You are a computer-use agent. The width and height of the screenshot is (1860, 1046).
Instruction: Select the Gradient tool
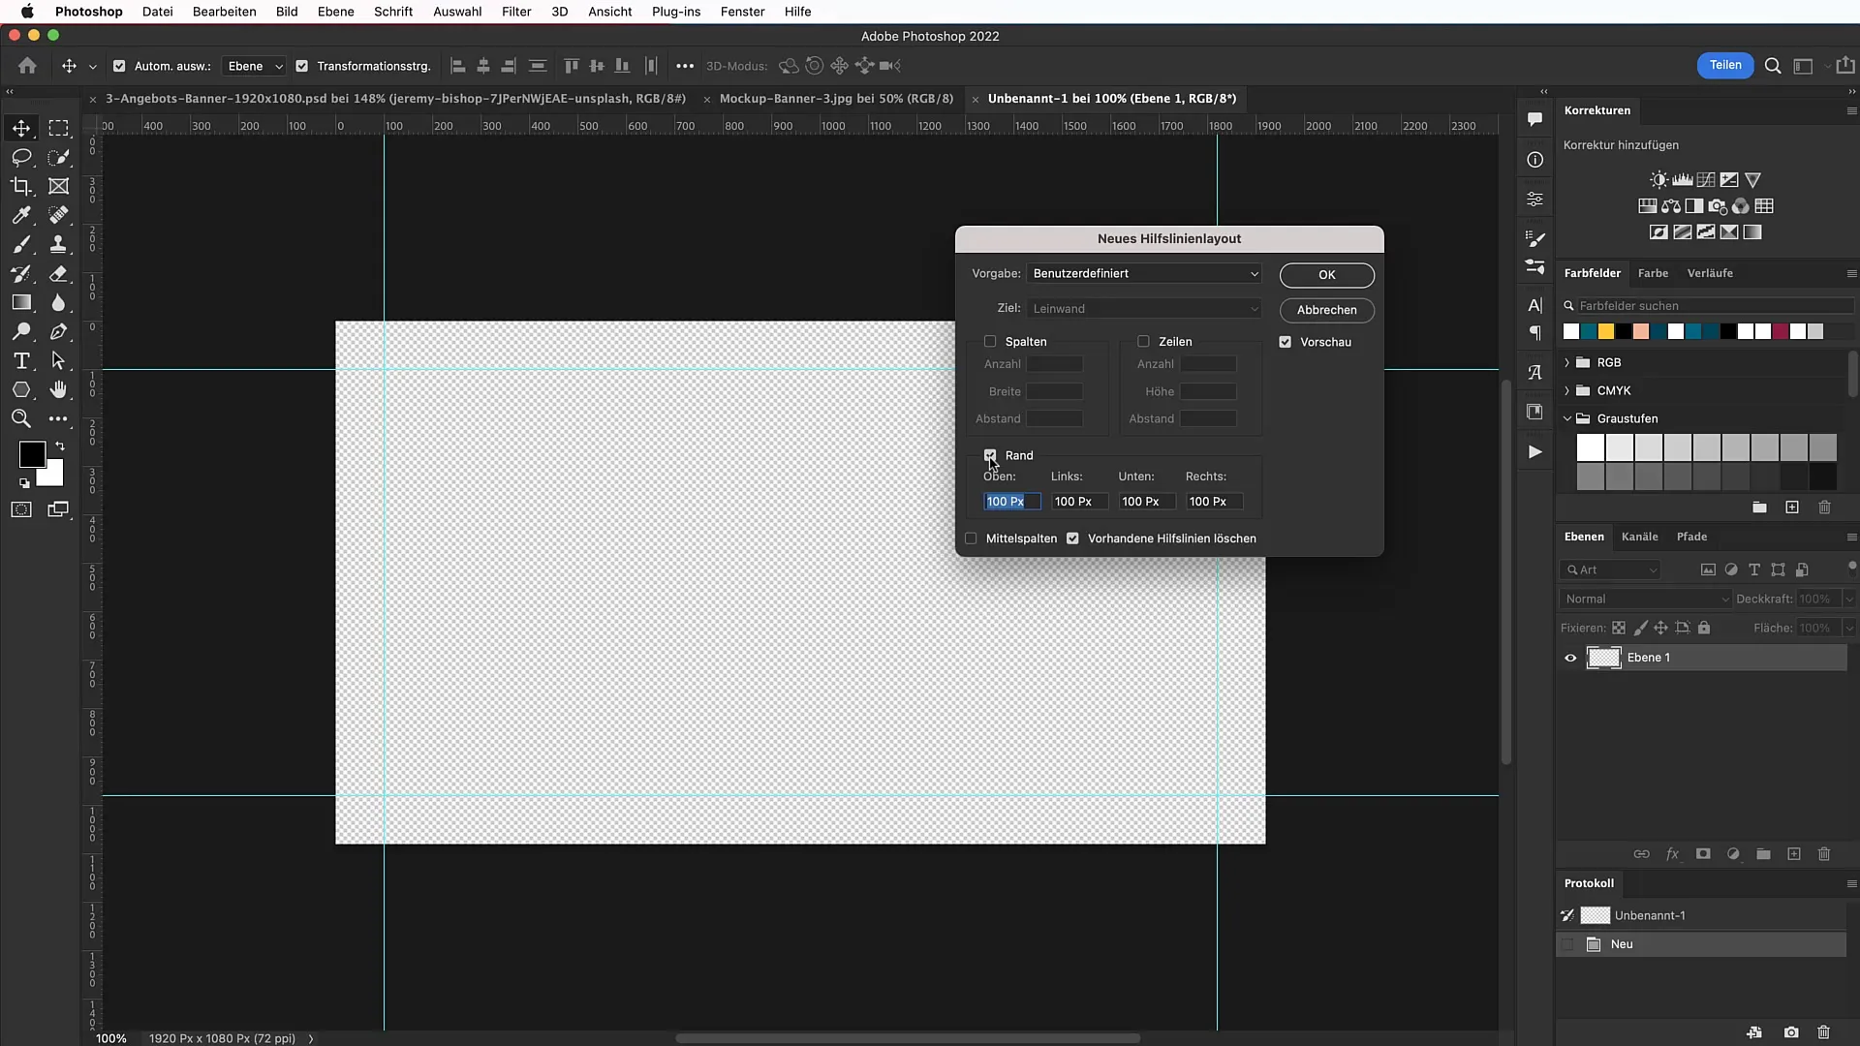pos(21,302)
